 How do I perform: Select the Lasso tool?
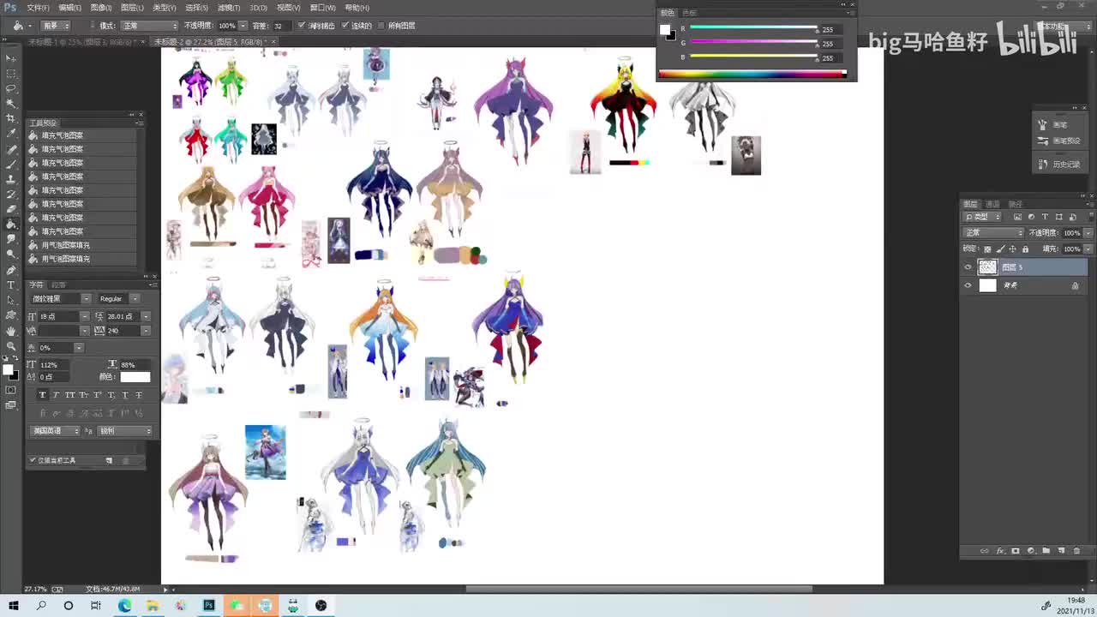(x=11, y=88)
